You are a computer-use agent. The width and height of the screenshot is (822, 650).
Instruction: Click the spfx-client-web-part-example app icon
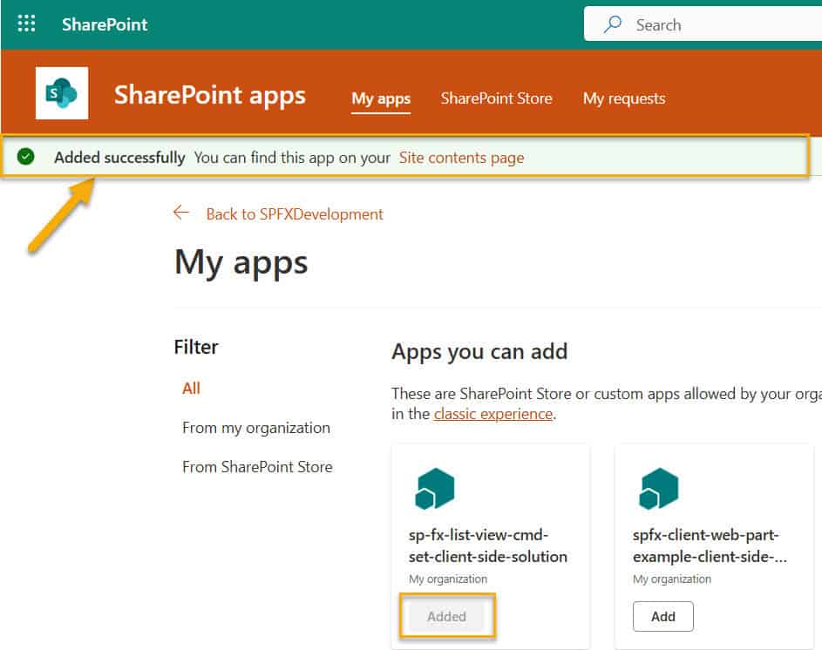pyautogui.click(x=658, y=489)
